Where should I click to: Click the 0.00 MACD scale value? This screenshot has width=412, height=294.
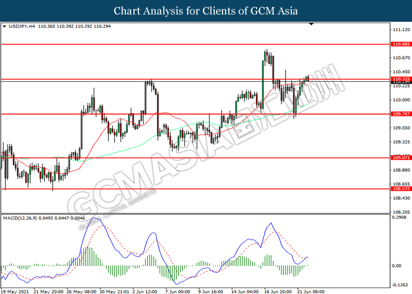(397, 266)
